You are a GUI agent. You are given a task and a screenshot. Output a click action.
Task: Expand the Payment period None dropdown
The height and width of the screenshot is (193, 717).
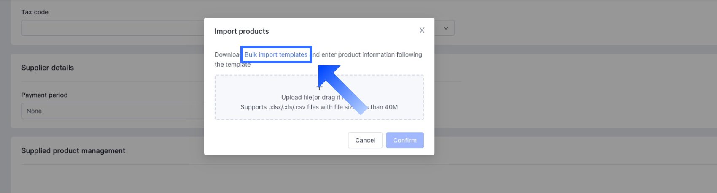pos(112,111)
